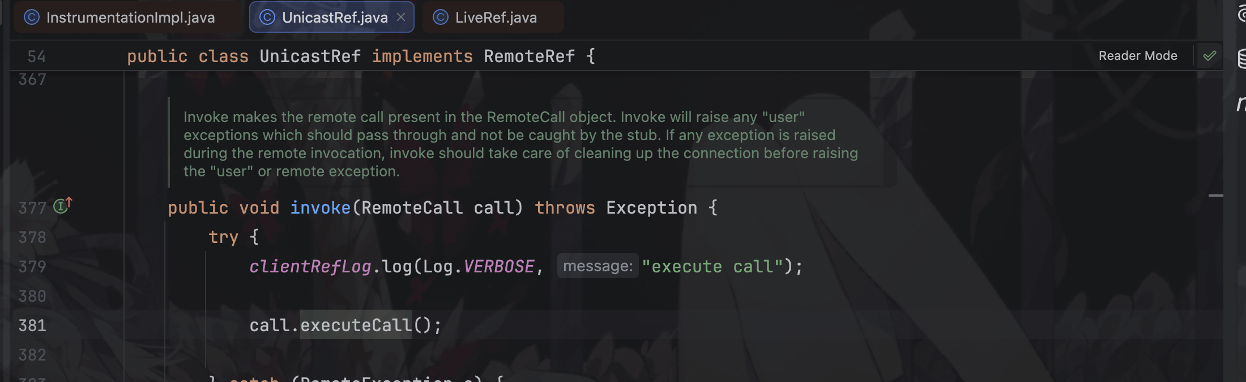Click the class icon on the LiveRef.java tab
Viewport: 1246px width, 382px height.
coord(441,17)
